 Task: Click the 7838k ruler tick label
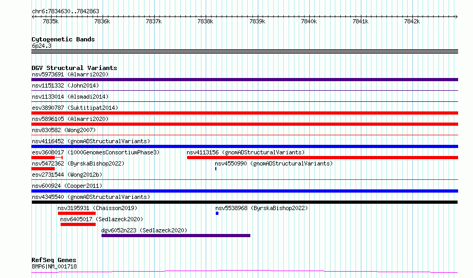coord(205,21)
